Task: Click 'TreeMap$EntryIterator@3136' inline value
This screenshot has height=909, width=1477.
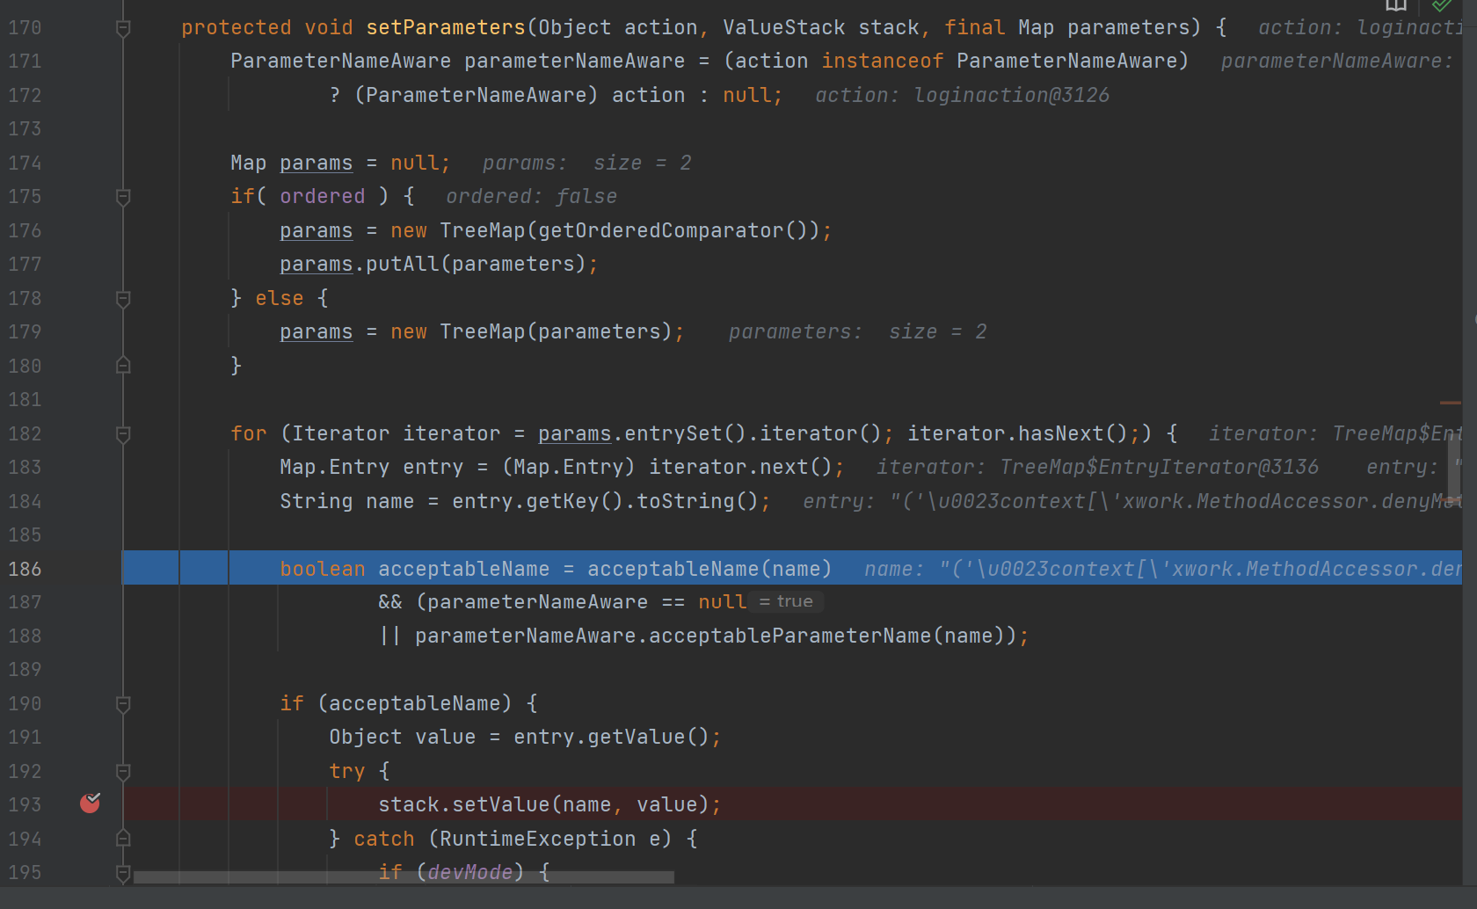Action: pyautogui.click(x=1159, y=467)
